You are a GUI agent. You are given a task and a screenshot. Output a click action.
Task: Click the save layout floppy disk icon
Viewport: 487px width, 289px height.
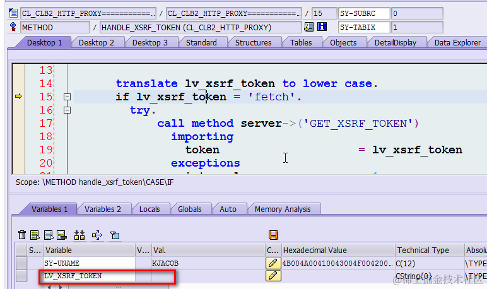point(274,235)
